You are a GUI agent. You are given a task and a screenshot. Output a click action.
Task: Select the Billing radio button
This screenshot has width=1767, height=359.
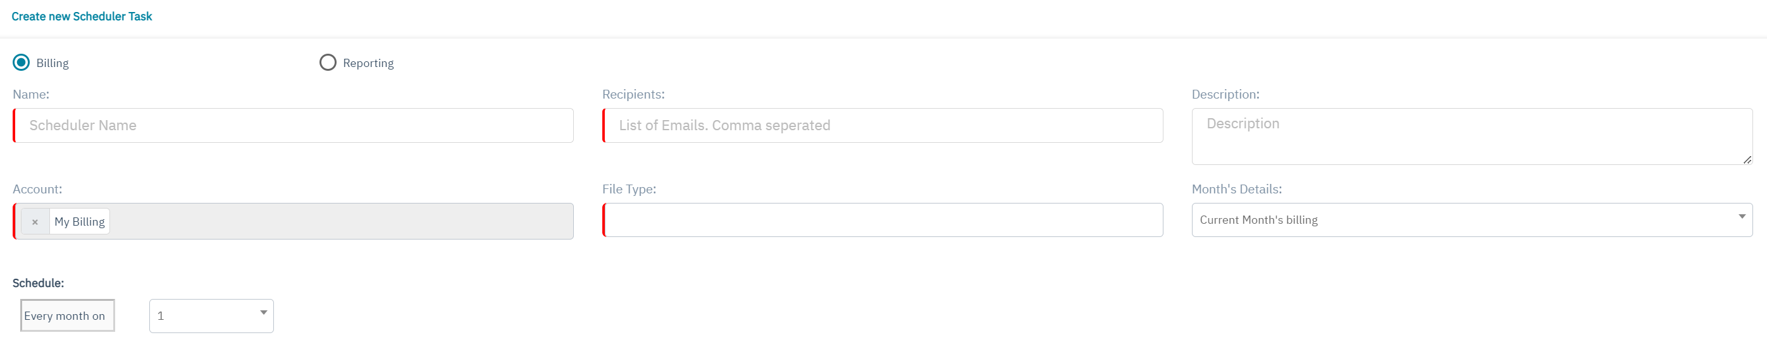22,63
